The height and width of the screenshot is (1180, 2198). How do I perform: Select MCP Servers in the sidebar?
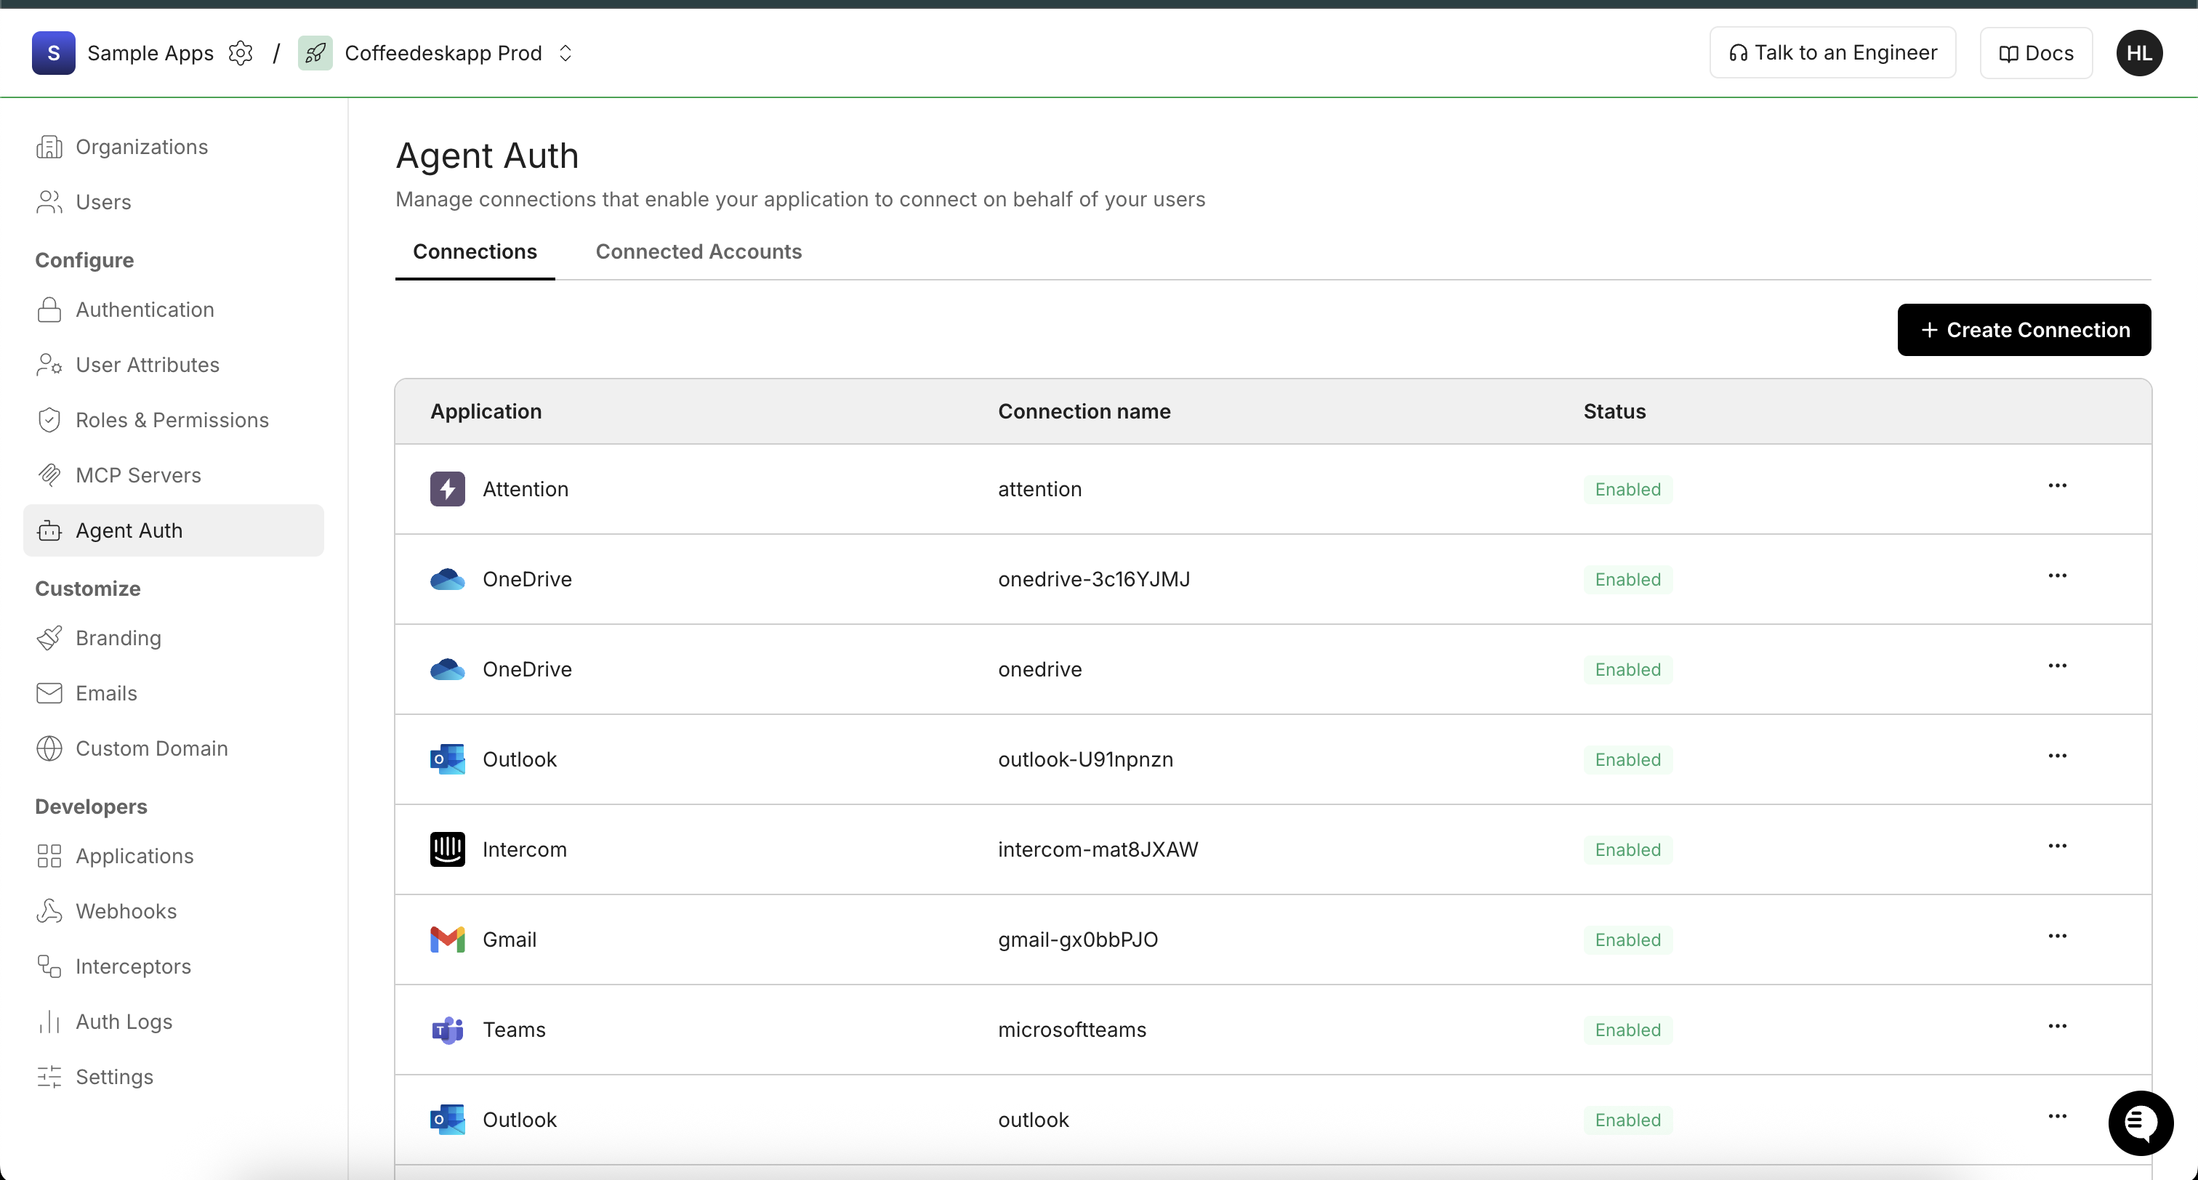(x=137, y=475)
